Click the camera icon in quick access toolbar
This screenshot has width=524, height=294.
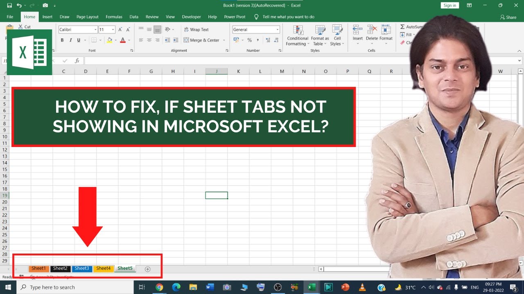[x=45, y=5]
